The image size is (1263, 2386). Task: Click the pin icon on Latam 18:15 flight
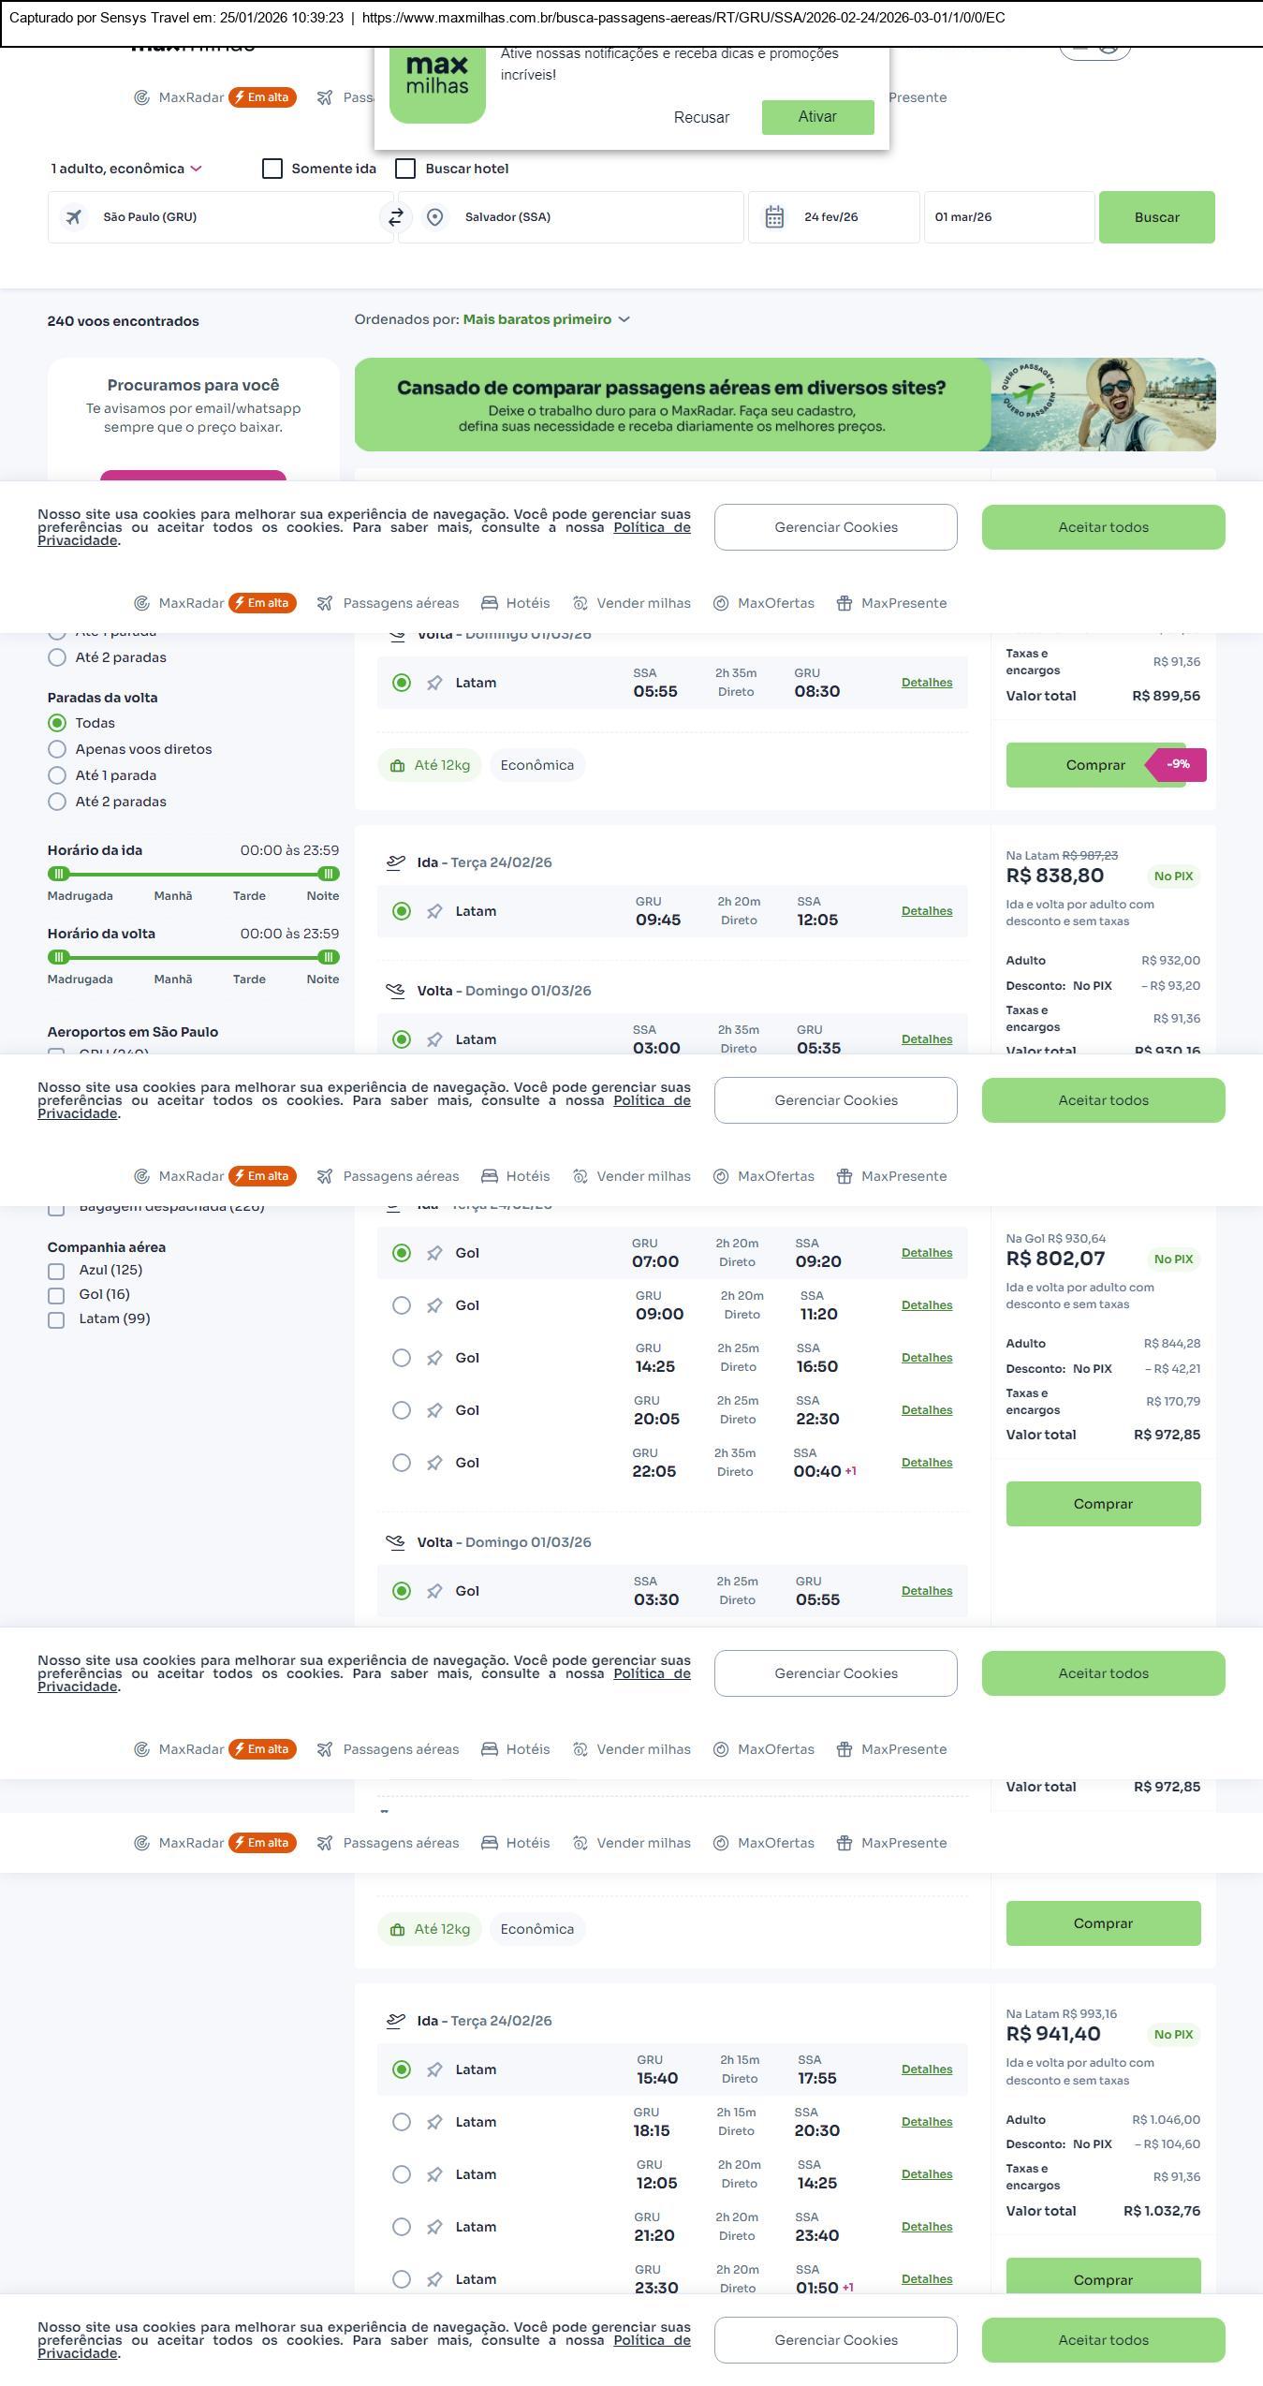coord(434,2122)
